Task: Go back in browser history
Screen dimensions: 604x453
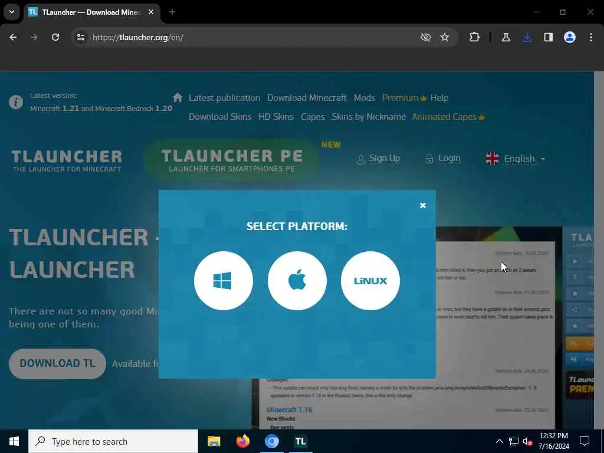Action: tap(13, 37)
